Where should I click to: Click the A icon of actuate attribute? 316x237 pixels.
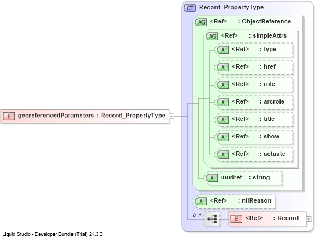click(x=223, y=155)
